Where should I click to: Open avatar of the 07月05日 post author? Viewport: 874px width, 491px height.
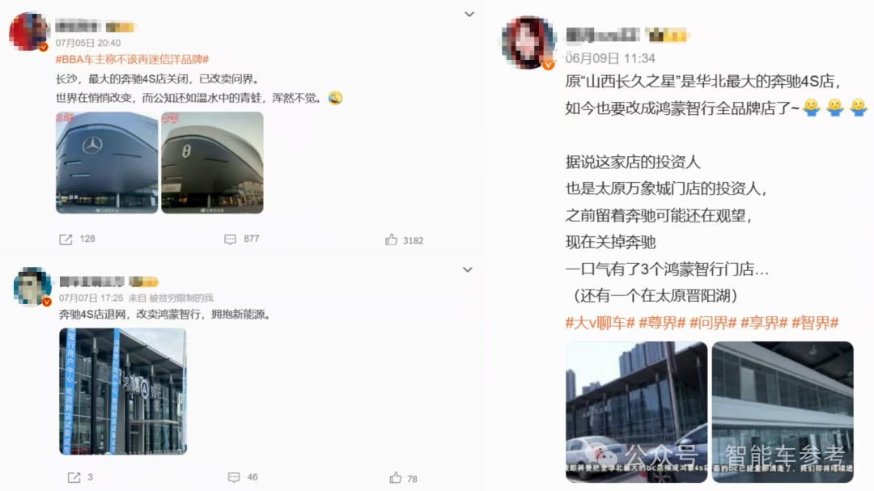point(29,32)
